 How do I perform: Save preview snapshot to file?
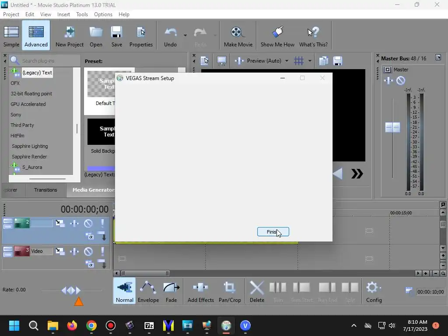[338, 60]
